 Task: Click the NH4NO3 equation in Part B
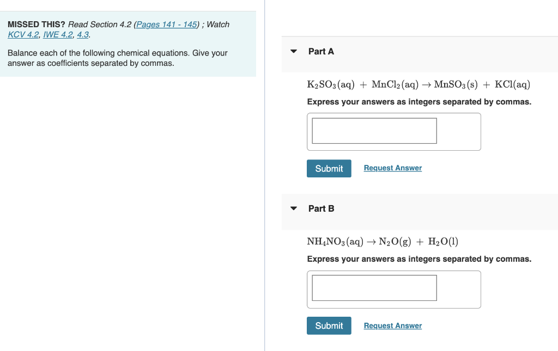[383, 241]
